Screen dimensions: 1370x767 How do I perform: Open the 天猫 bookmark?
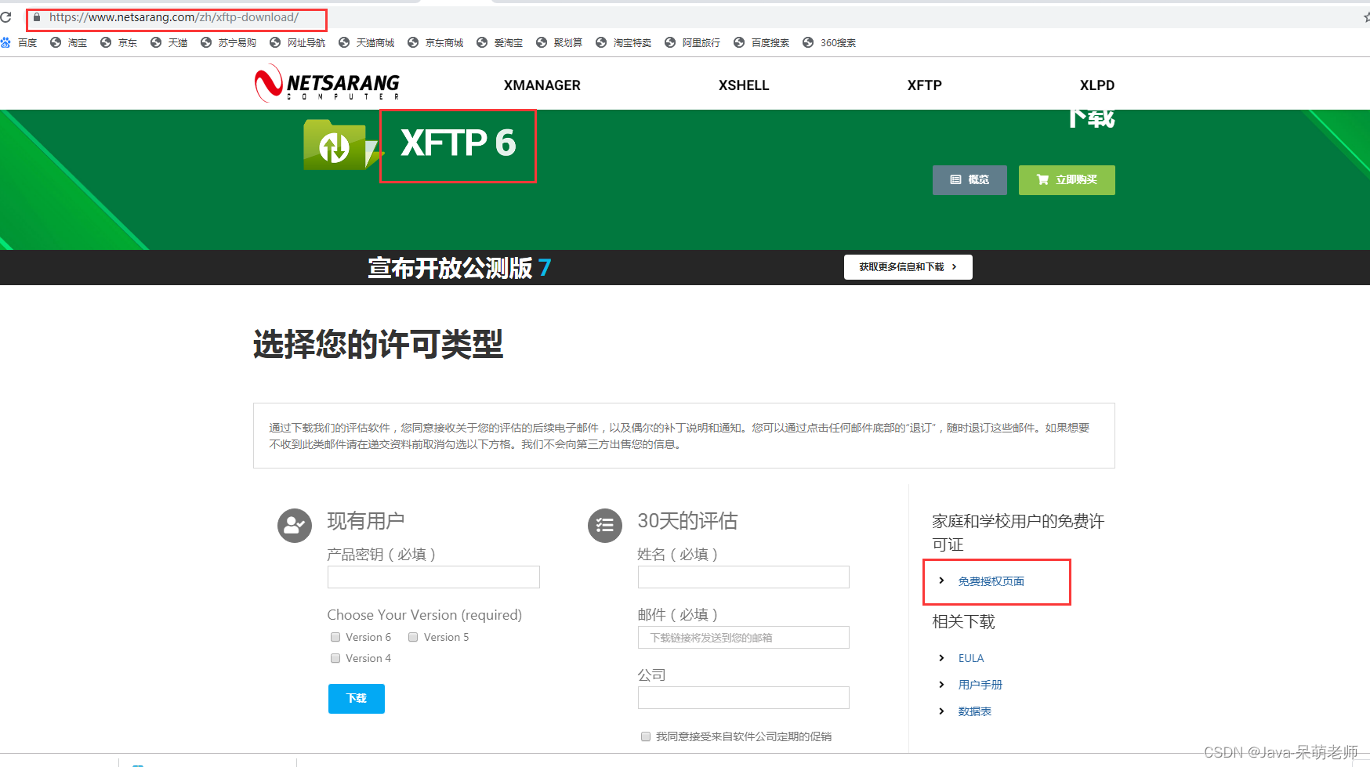click(169, 42)
